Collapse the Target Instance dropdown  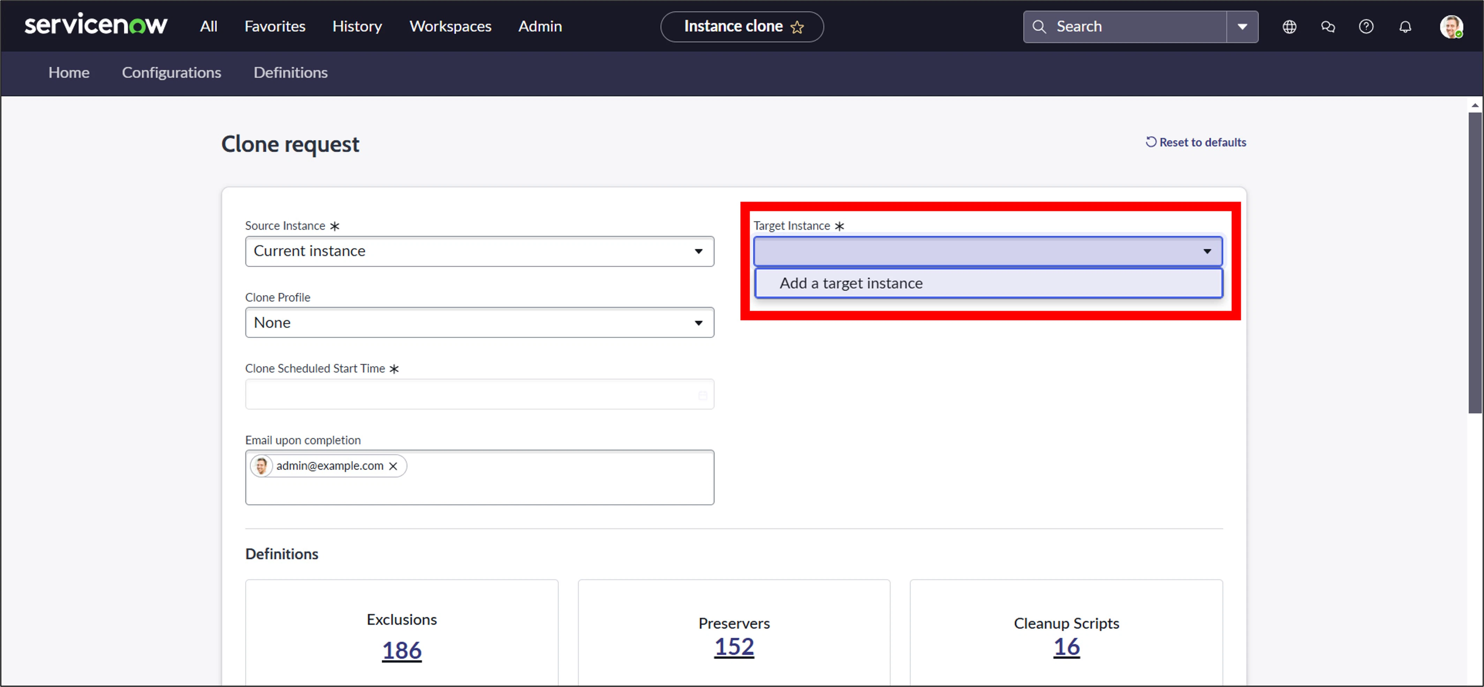point(1206,251)
